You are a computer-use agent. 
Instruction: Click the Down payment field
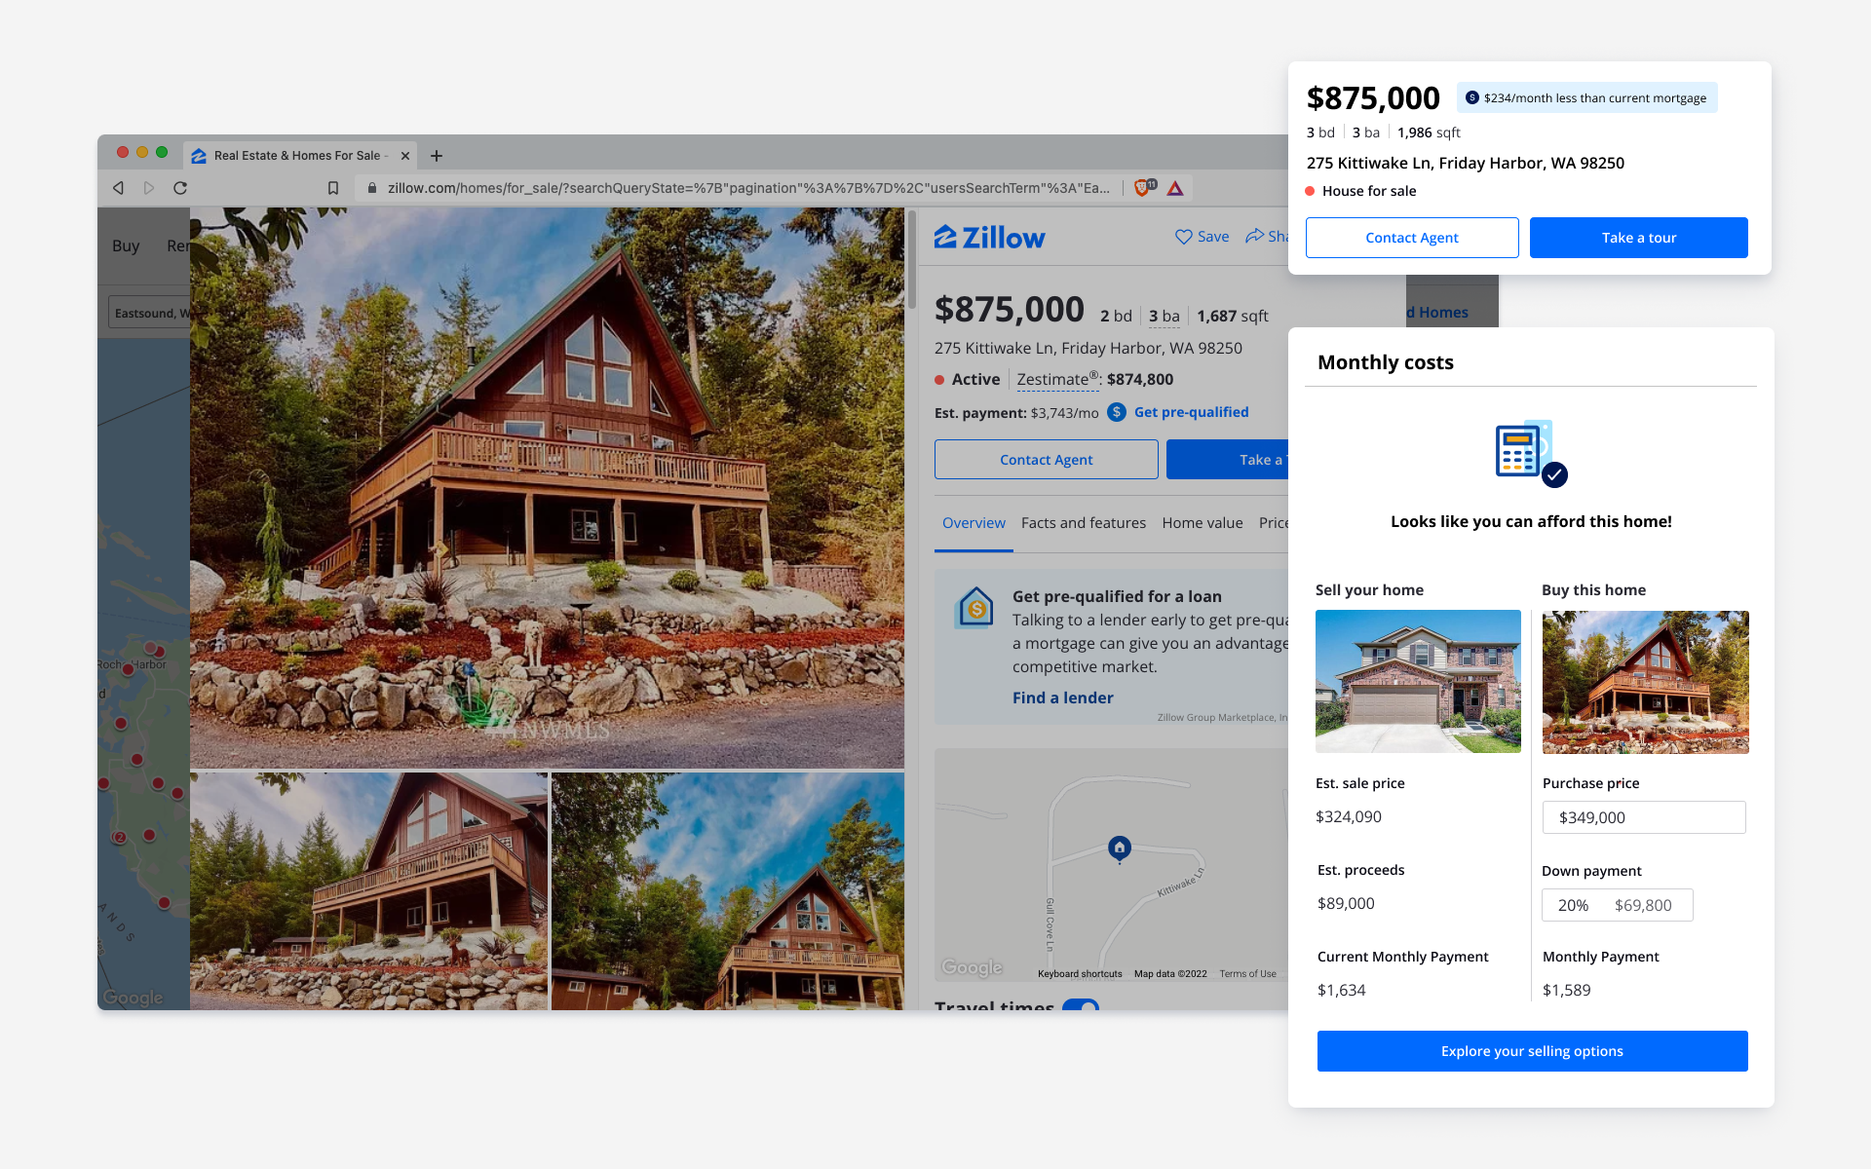pyautogui.click(x=1618, y=905)
